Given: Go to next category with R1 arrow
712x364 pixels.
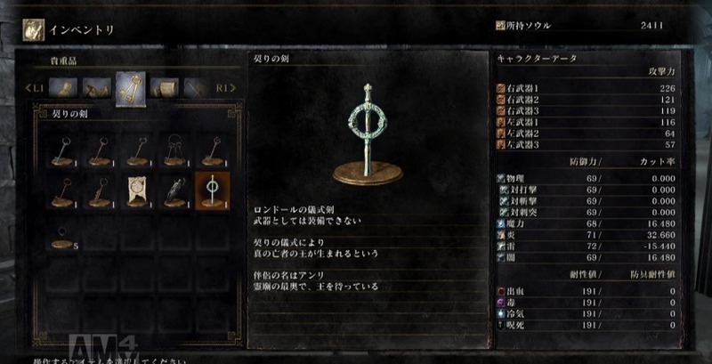Looking at the screenshot, I should pyautogui.click(x=226, y=88).
